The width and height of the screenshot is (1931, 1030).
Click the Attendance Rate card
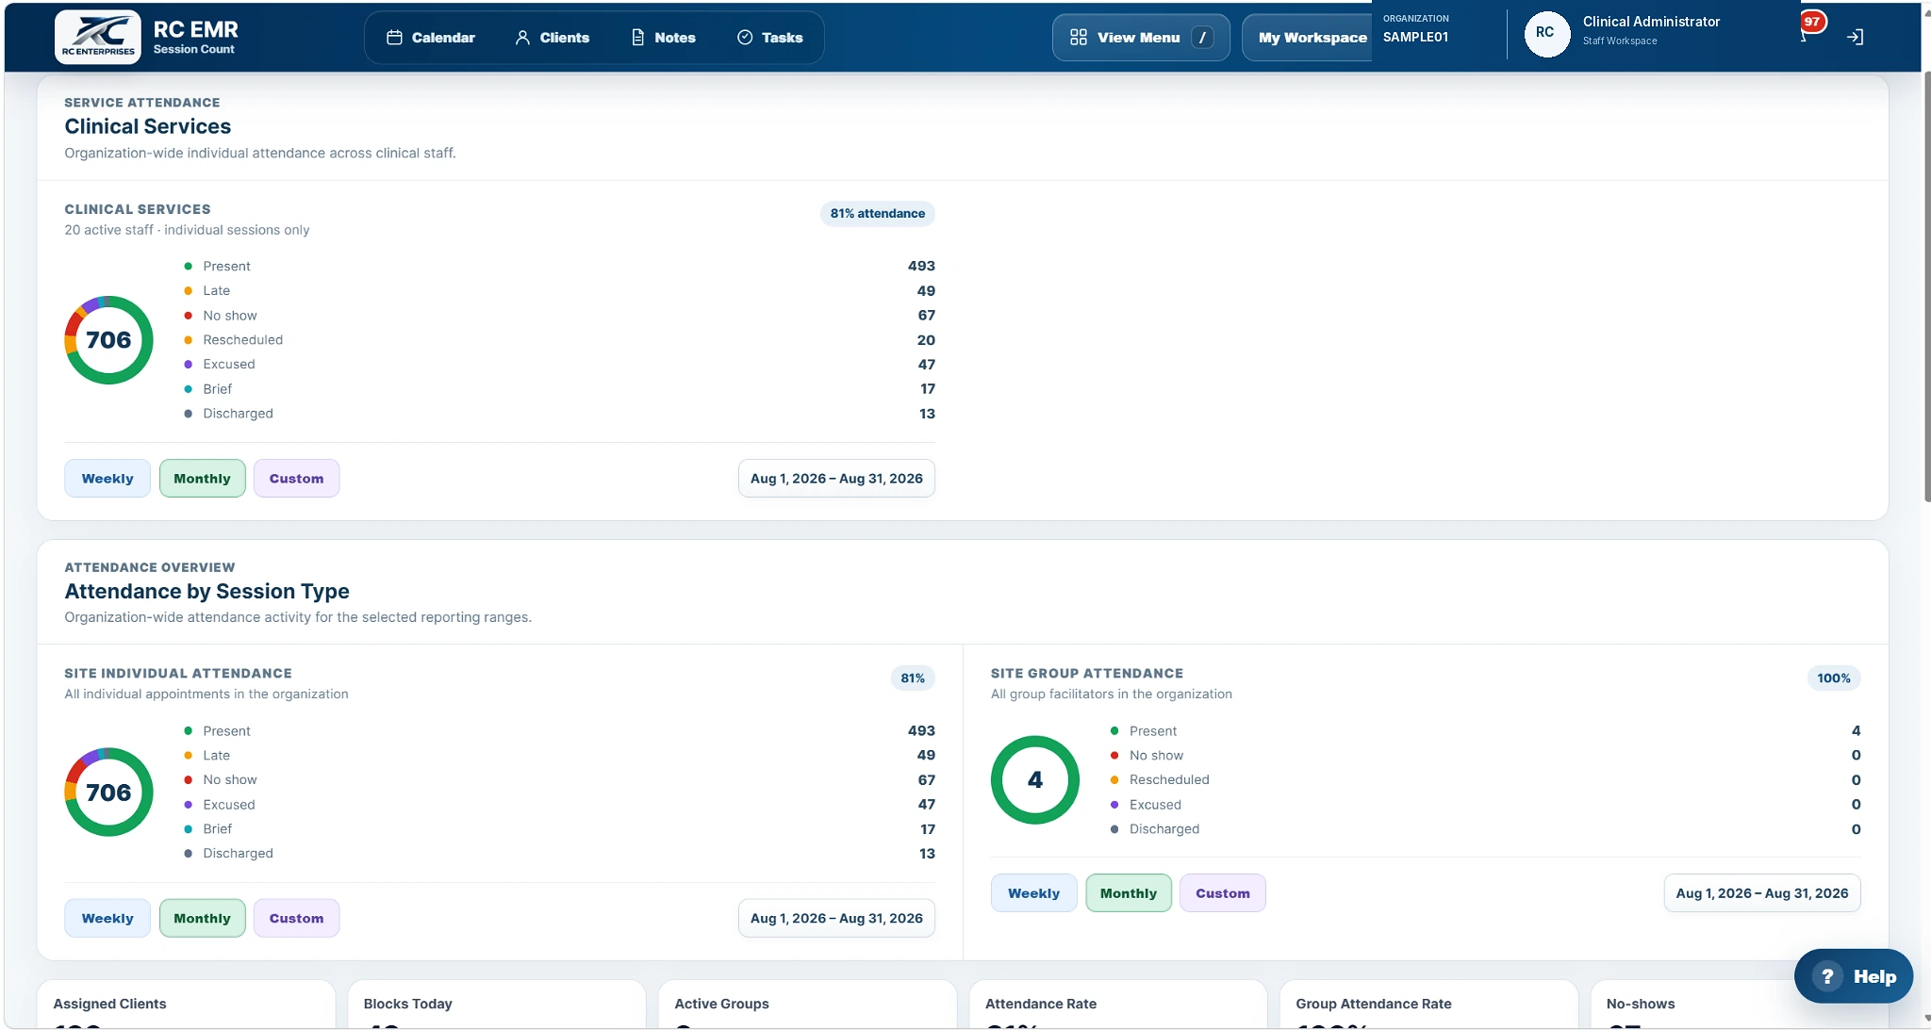pos(1118,1005)
